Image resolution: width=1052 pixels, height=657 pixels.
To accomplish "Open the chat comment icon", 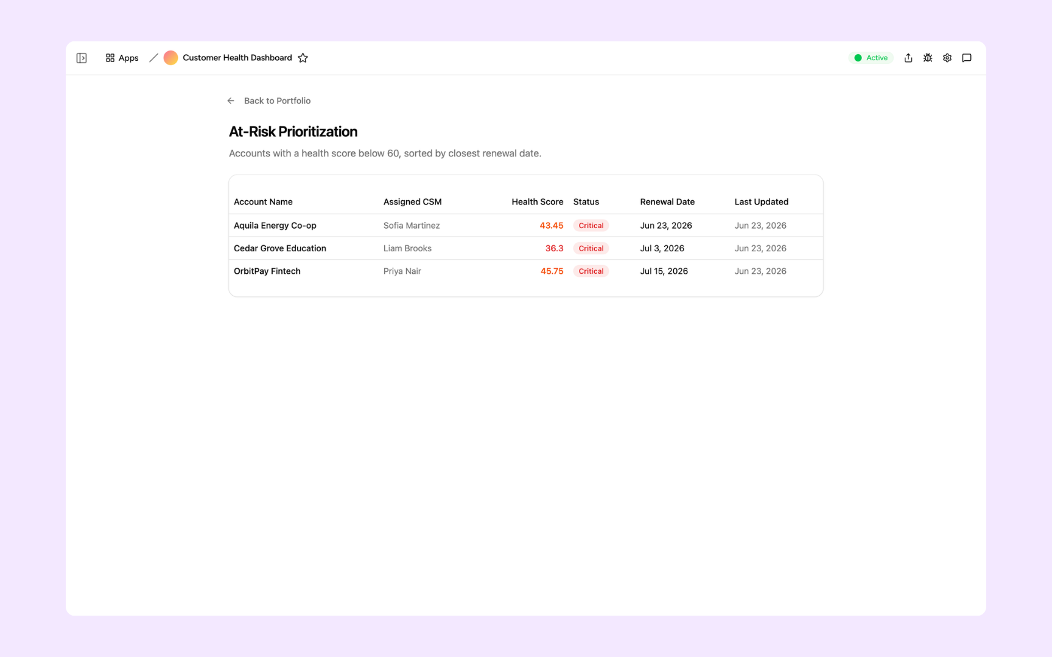I will (x=967, y=58).
